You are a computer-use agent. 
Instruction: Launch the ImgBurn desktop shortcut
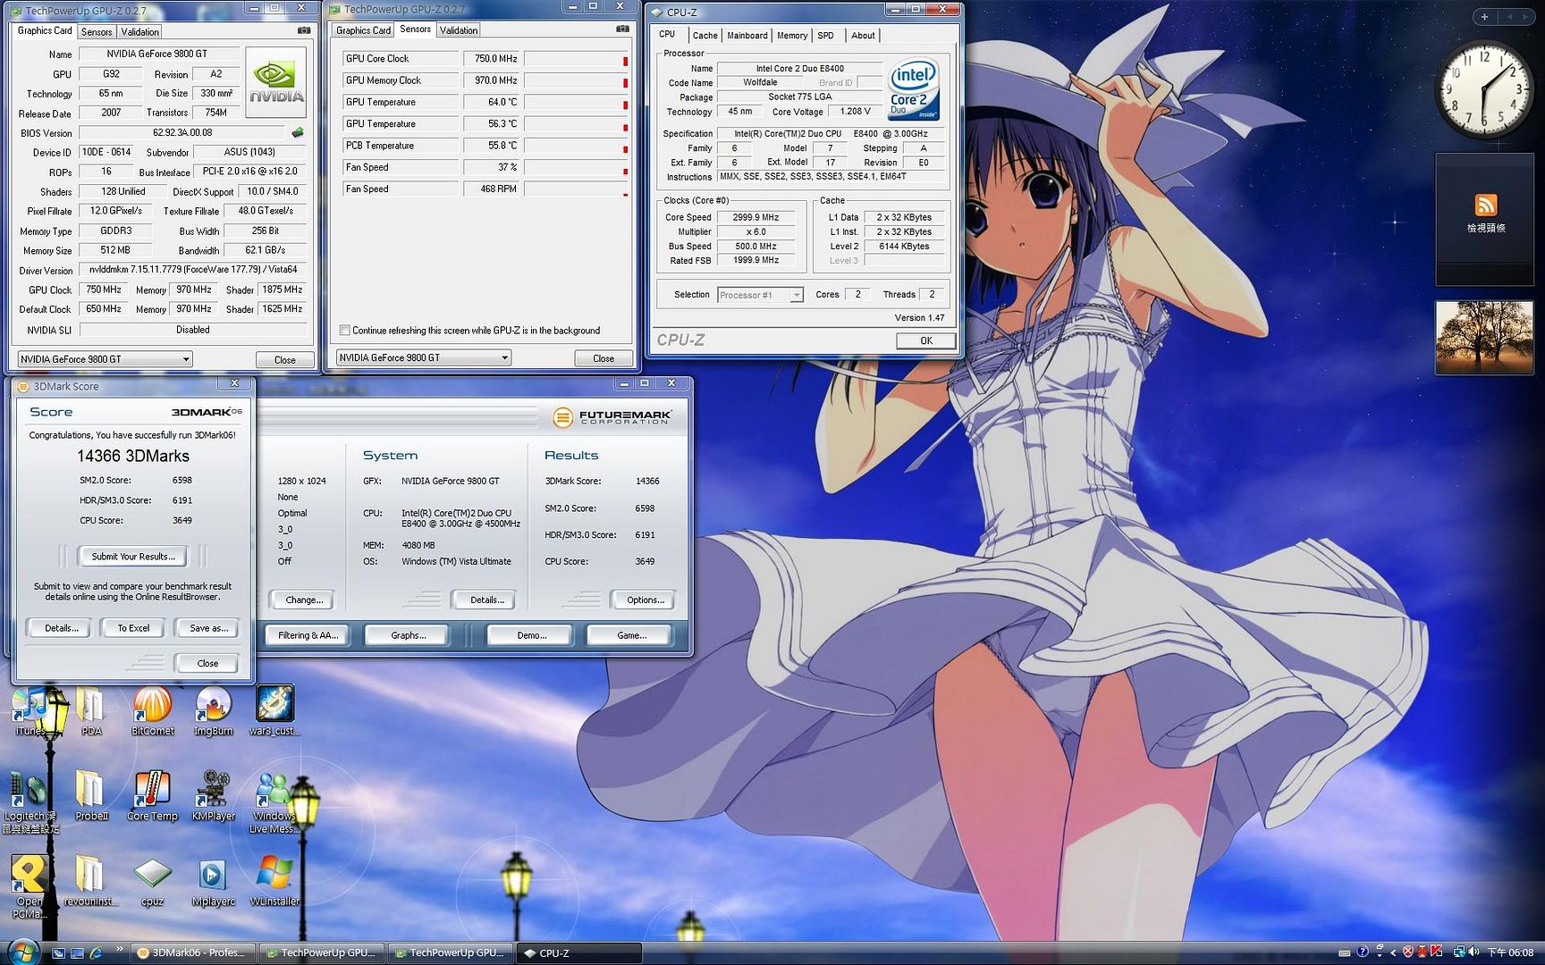[x=213, y=710]
